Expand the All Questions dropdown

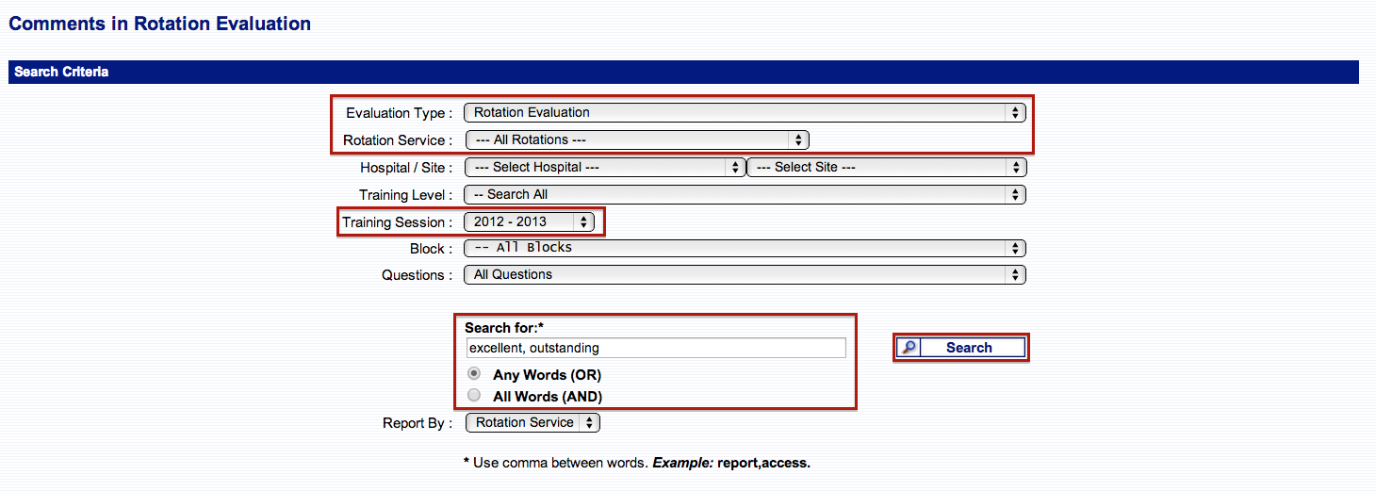(744, 275)
